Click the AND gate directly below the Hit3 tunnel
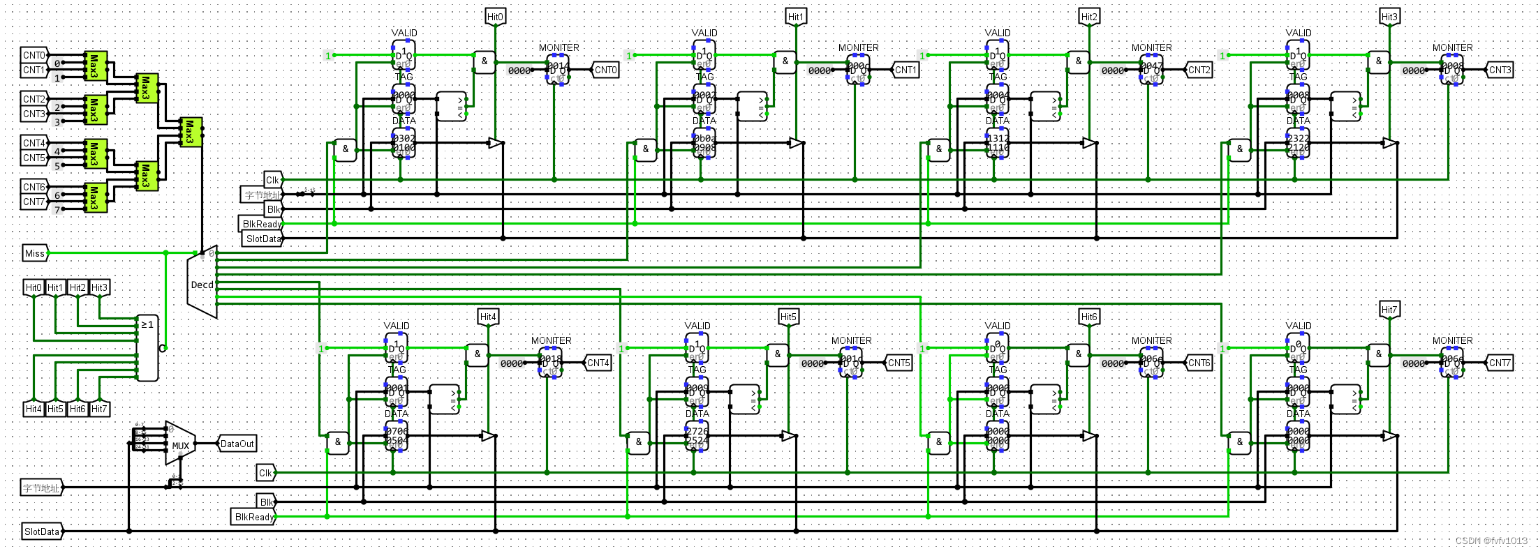This screenshot has height=551, width=1538. [x=1379, y=61]
